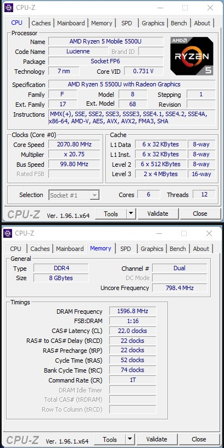Open Graphics tab in bottom CPU-Z window

coord(152,249)
